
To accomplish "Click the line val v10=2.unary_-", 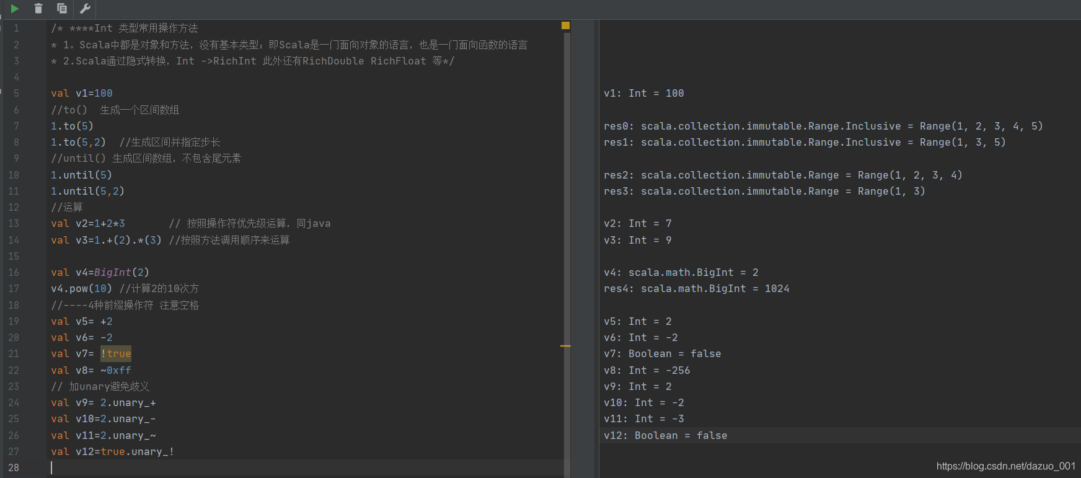I will (104, 418).
